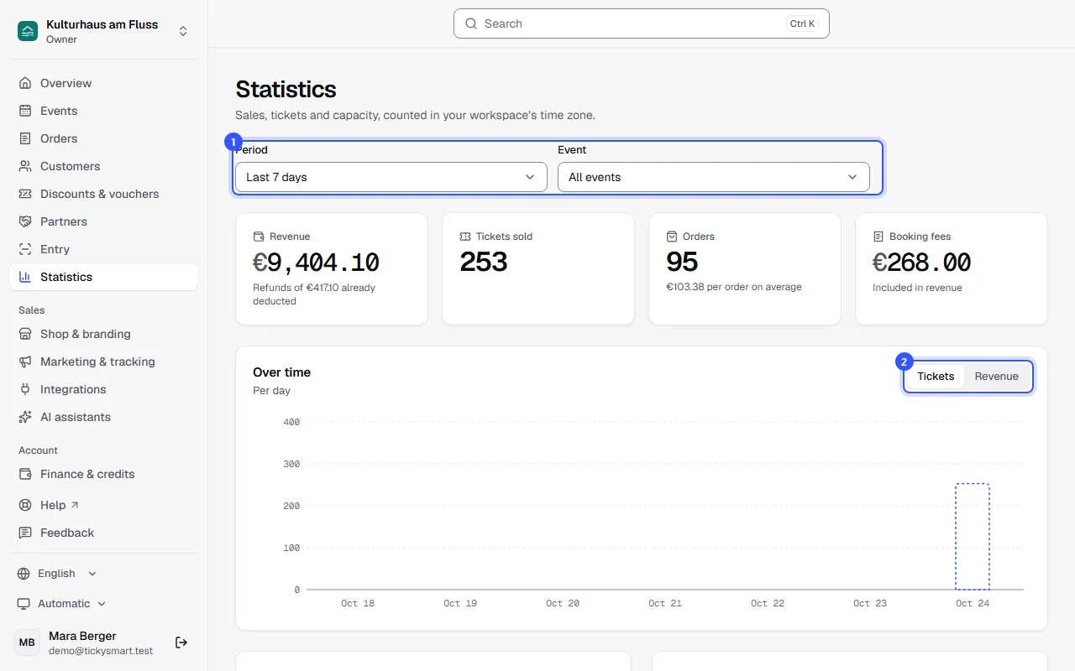
Task: Open the Period dropdown showing Last 7 days
Action: click(x=391, y=177)
